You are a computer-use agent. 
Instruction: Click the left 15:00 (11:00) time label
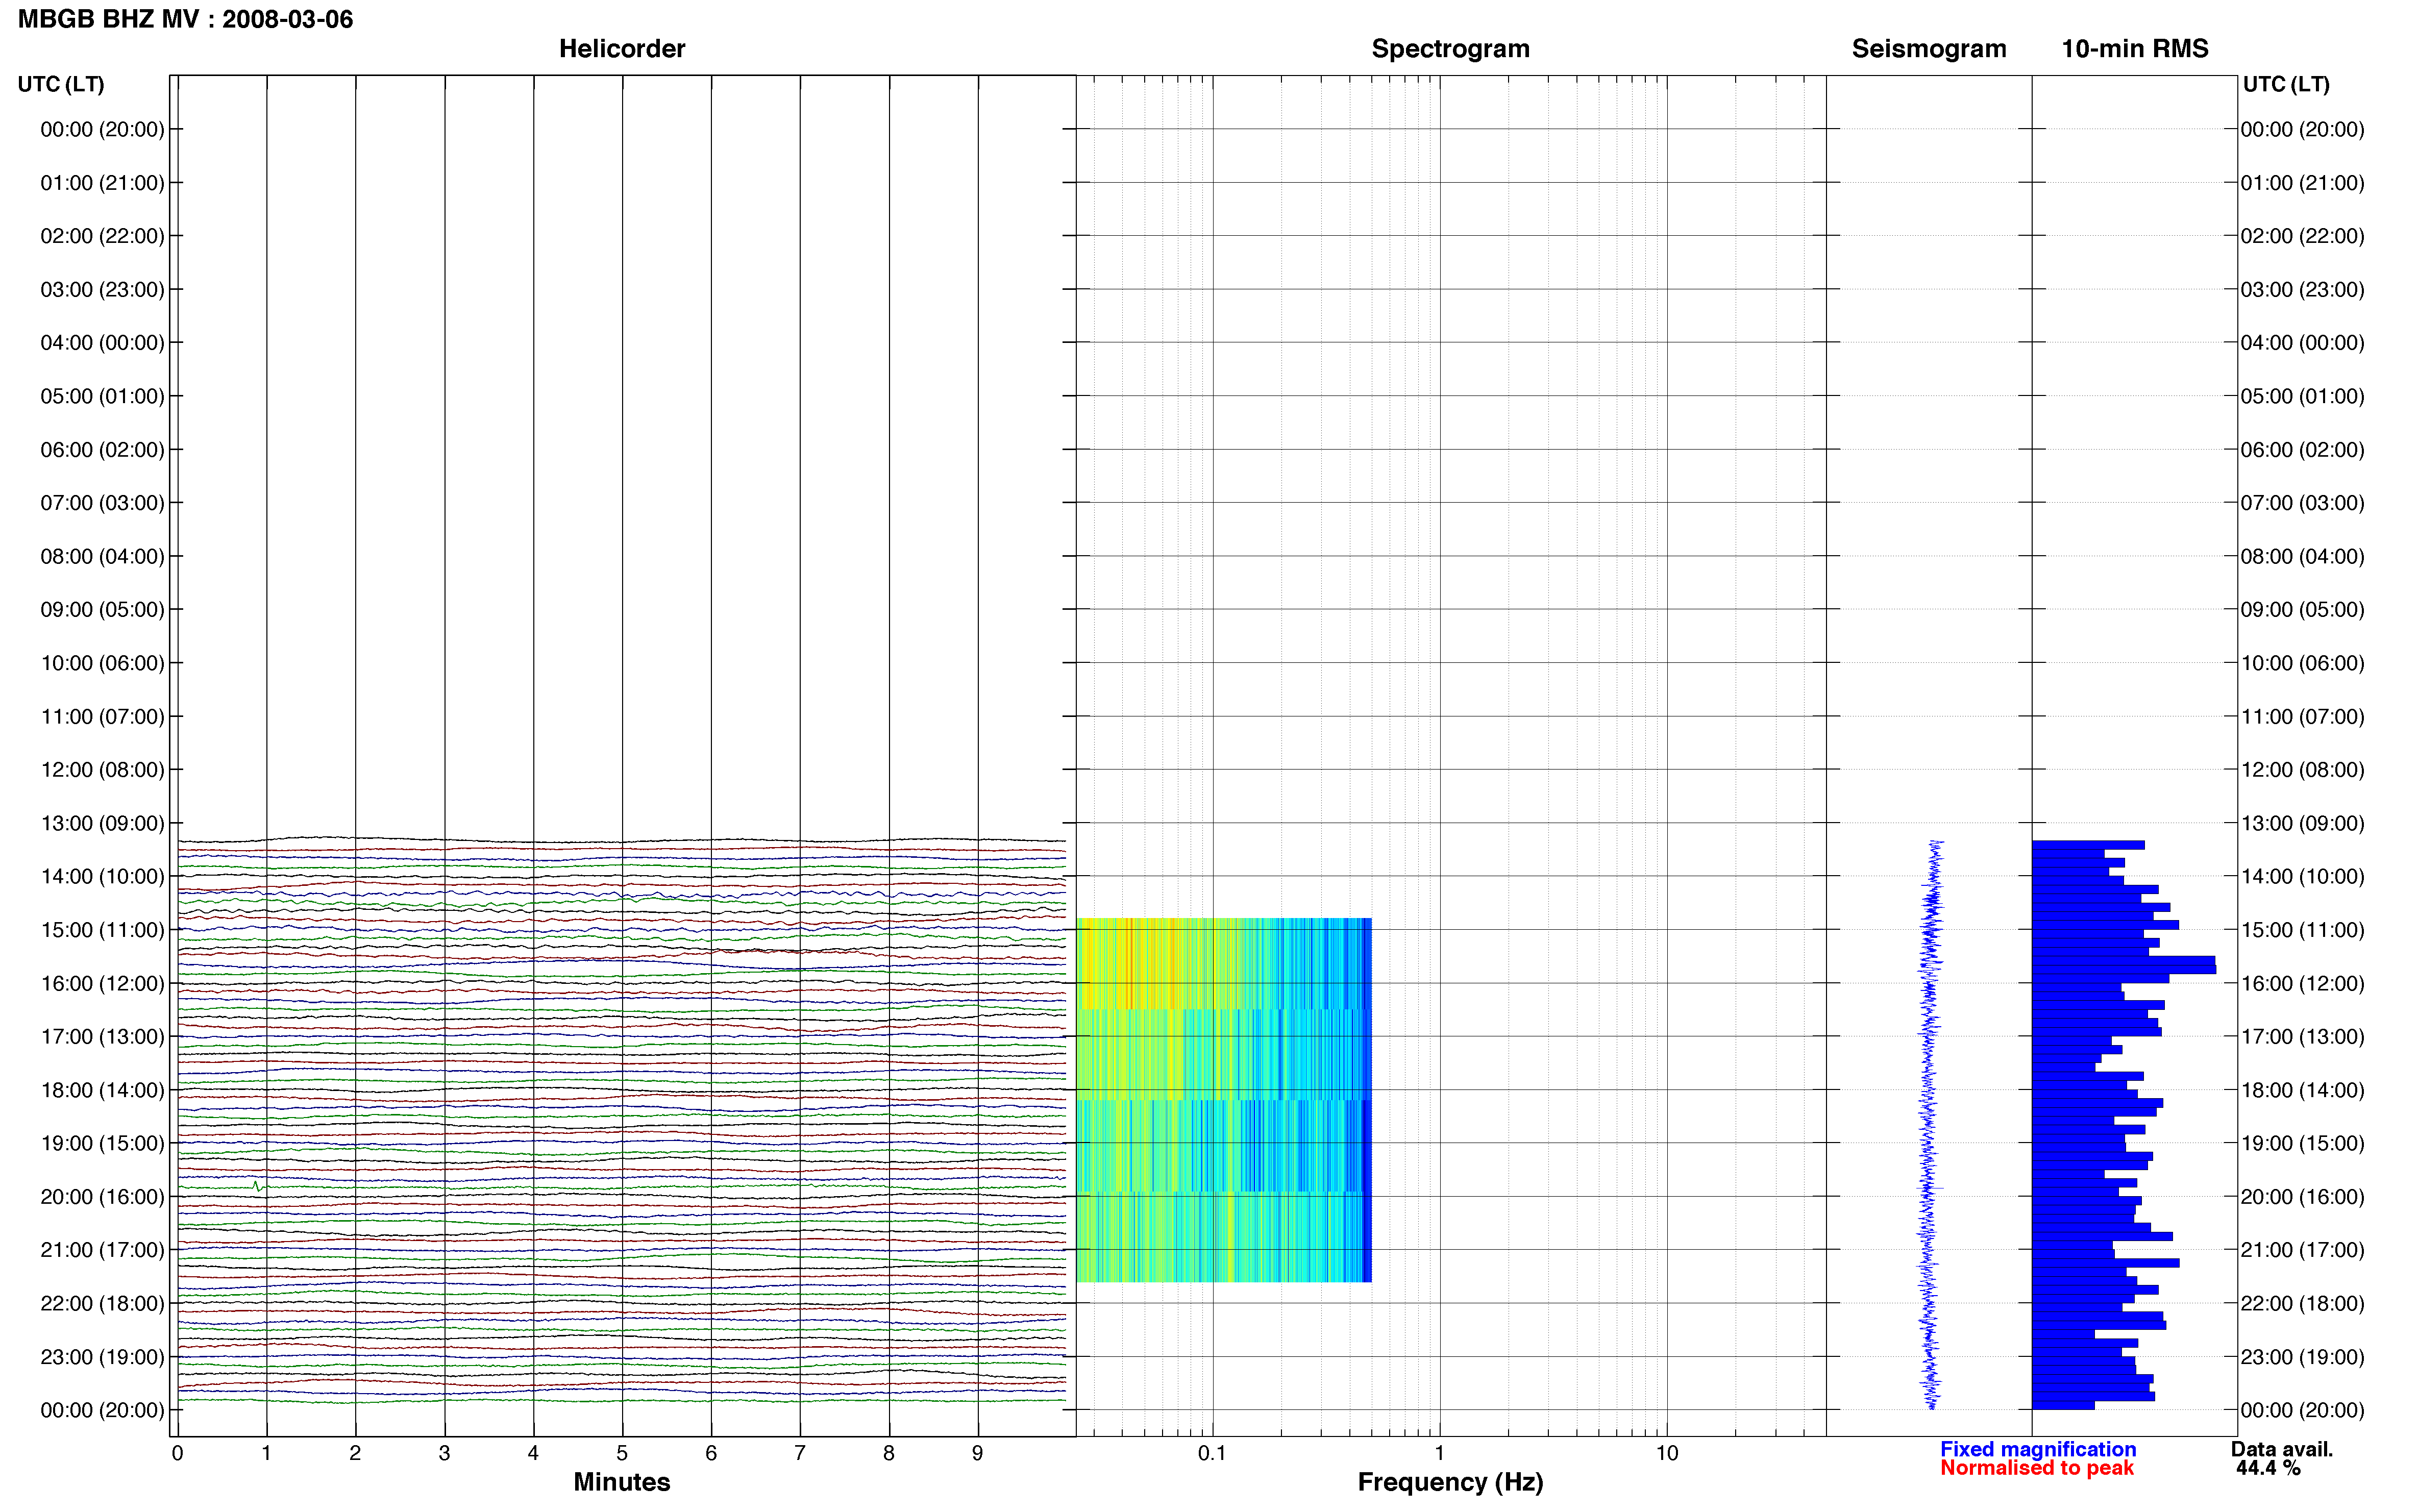click(102, 930)
